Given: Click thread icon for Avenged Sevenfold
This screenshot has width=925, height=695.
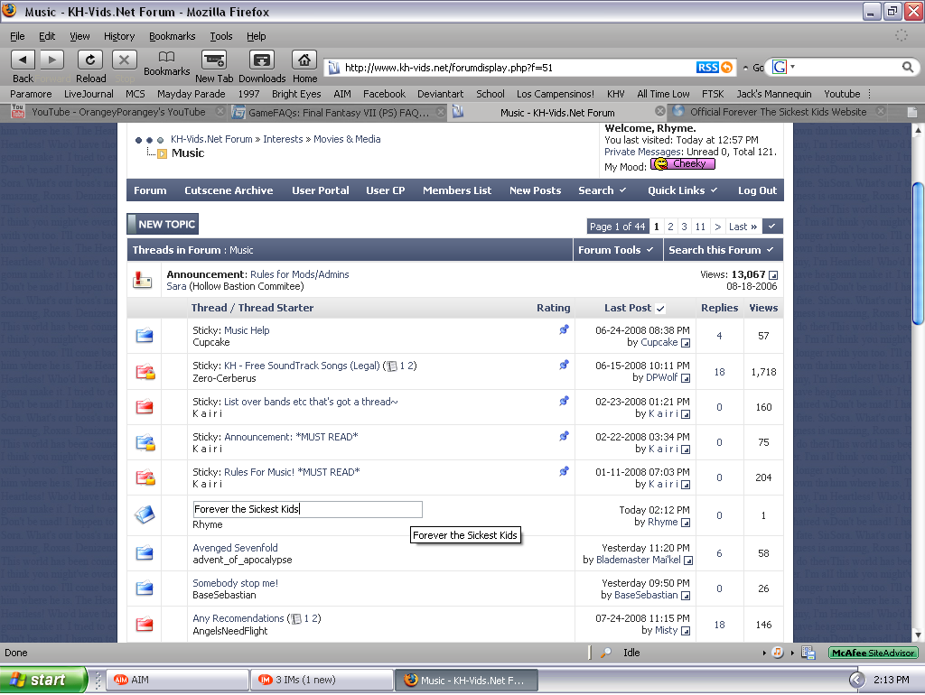Looking at the screenshot, I should coord(145,553).
